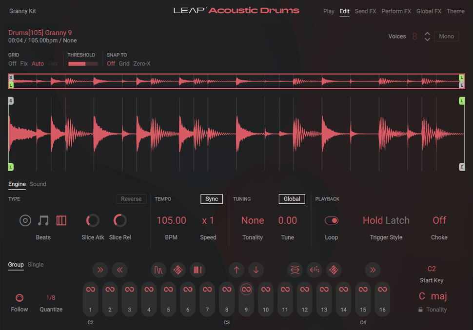Click the Sync tempo button
Screen dimensions: 473x330
[x=211, y=199]
